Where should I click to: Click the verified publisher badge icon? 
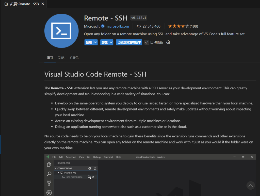[x=103, y=26]
